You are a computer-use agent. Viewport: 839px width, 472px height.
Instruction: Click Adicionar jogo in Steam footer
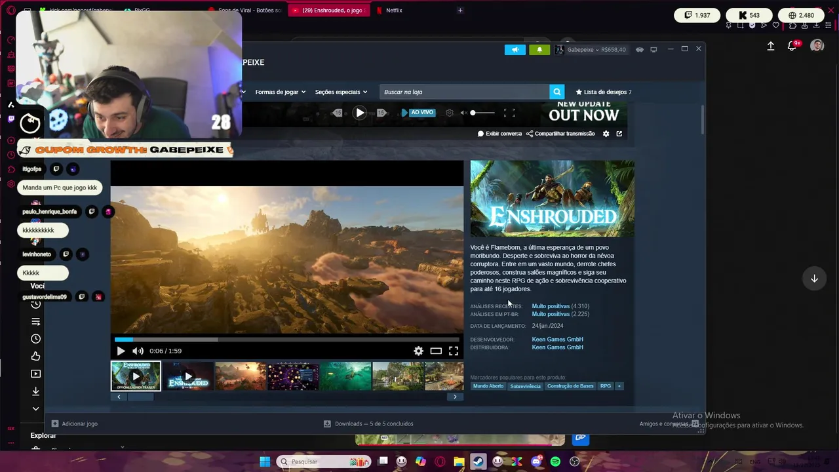pyautogui.click(x=75, y=424)
